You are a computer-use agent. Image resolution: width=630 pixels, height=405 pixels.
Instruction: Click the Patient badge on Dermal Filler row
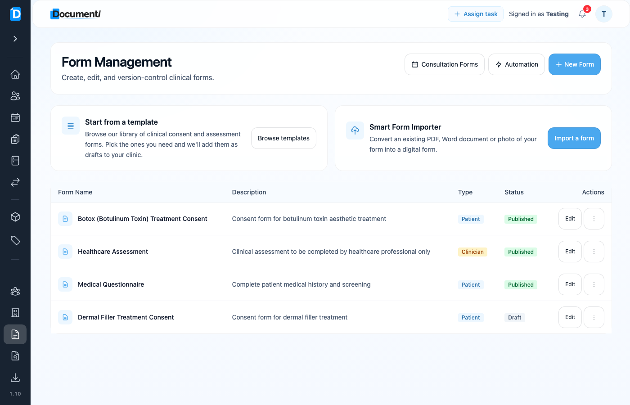pyautogui.click(x=471, y=318)
